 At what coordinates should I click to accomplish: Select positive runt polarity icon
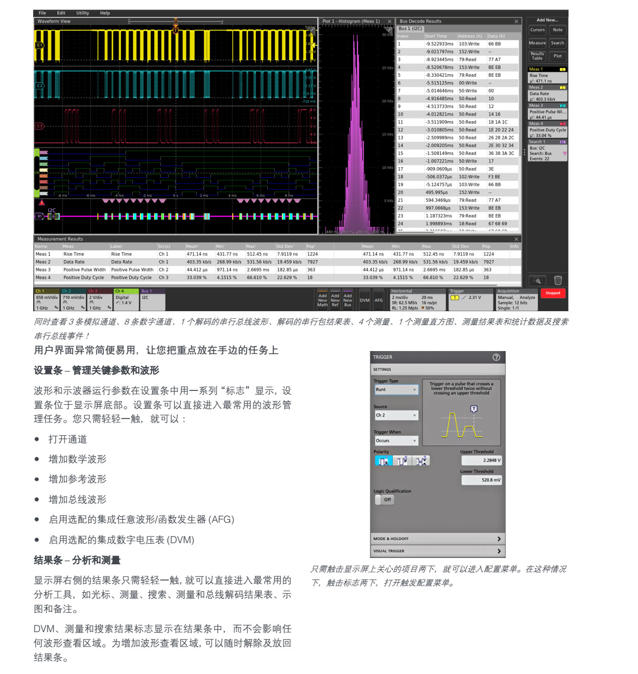point(383,461)
